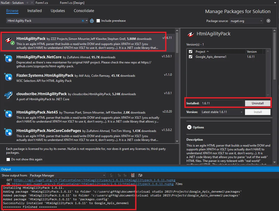Open the Form1.cs document tab
Image resolution: width=279 pixels, height=211 pixels.
(42, 3)
